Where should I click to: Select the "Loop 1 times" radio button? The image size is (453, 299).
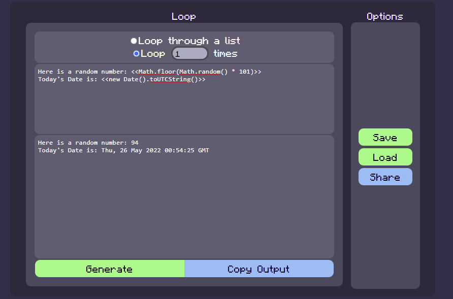136,53
